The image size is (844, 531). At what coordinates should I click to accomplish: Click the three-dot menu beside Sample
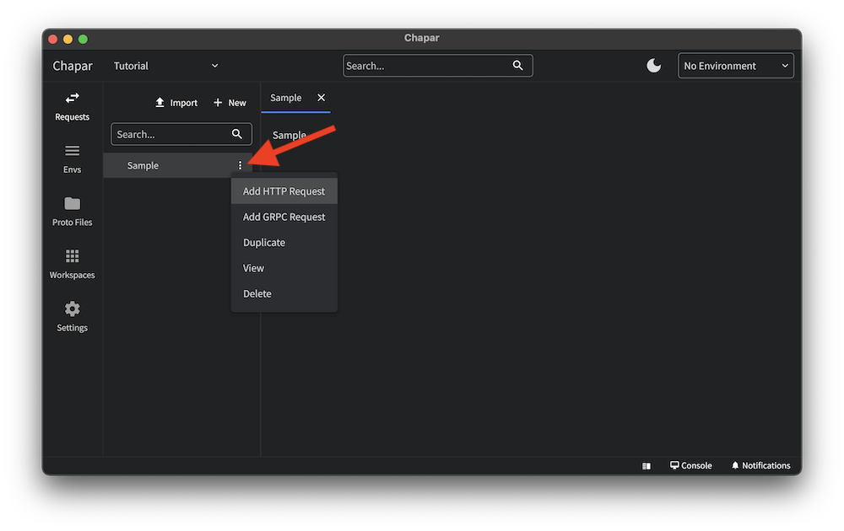click(240, 165)
